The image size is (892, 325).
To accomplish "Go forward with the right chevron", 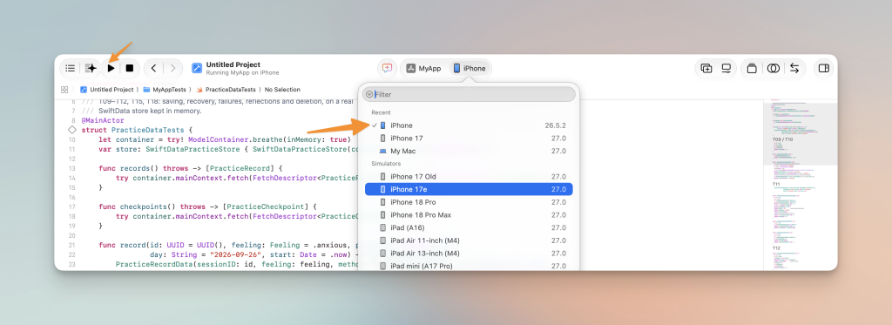I will pos(173,68).
